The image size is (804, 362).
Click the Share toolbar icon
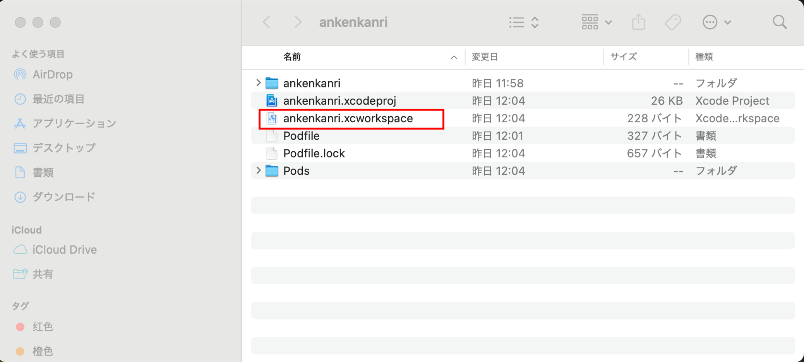point(638,22)
